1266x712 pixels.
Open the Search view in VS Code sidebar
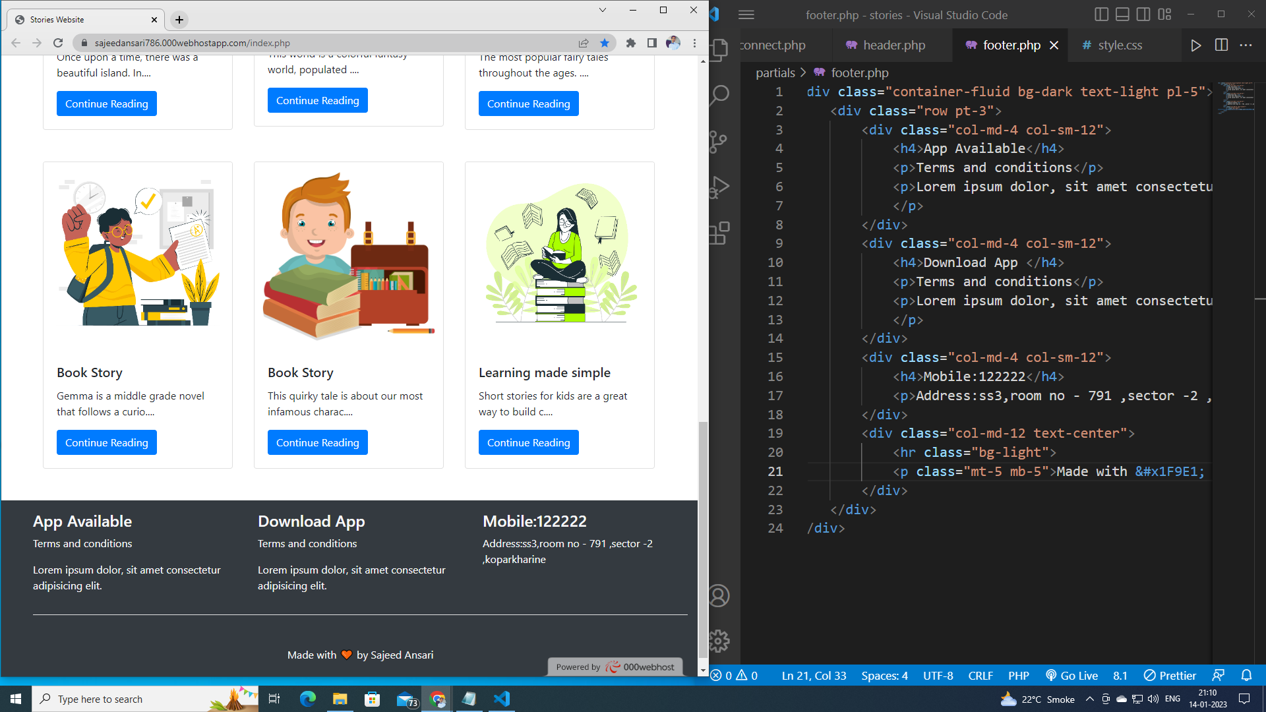tap(719, 94)
